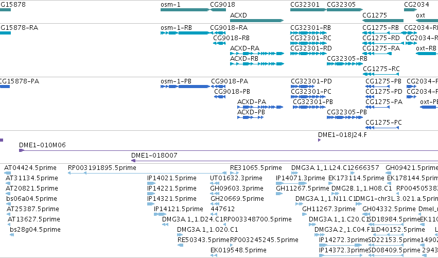Select transcript osm-1-RB
Image resolution: width=438 pixels, height=258 pixels.
(185, 33)
